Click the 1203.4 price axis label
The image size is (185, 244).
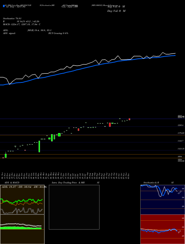coord(181,125)
